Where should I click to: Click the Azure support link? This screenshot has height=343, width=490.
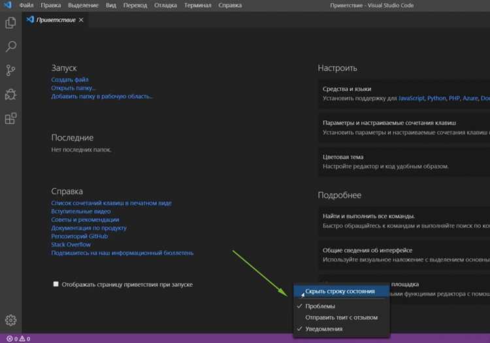(470, 98)
